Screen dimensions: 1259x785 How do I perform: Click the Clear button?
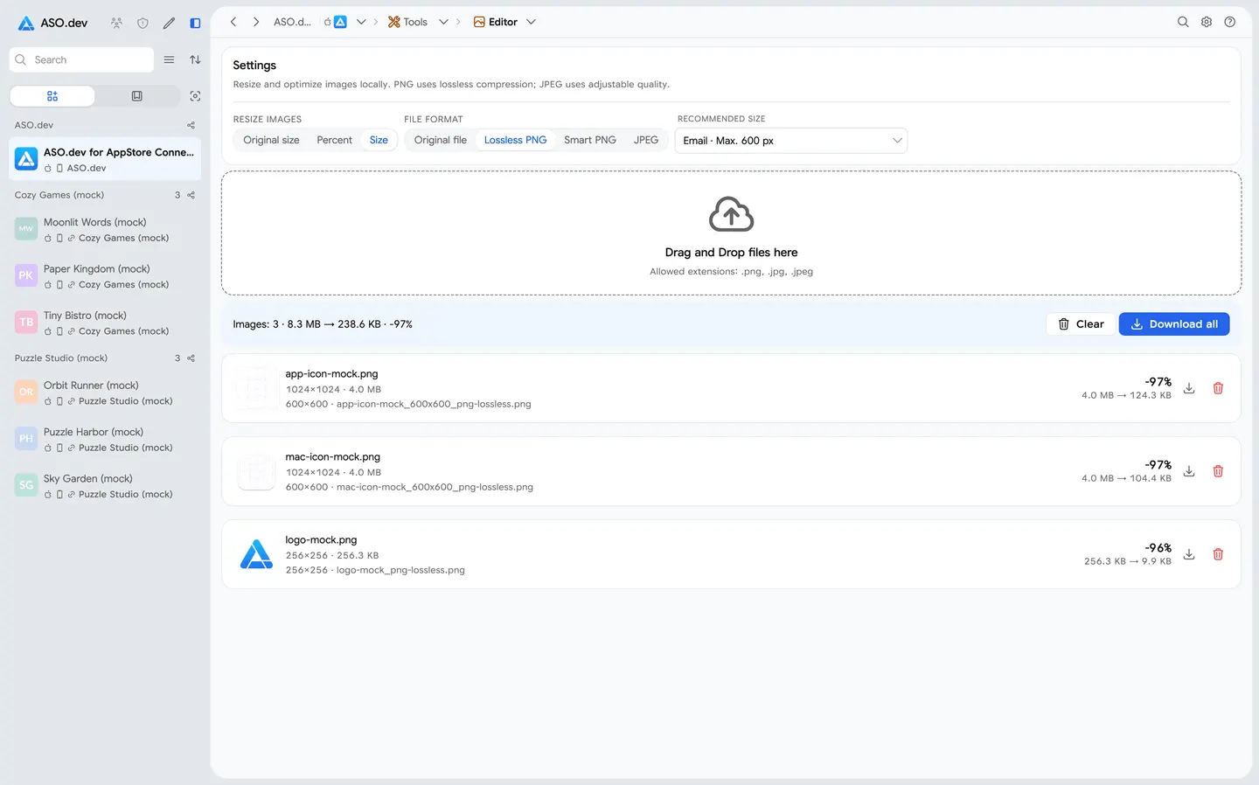click(x=1081, y=324)
